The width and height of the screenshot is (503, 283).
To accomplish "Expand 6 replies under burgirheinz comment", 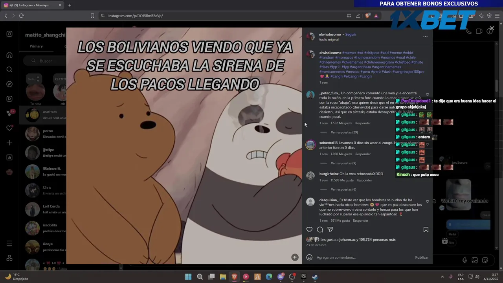I will 343,189.
